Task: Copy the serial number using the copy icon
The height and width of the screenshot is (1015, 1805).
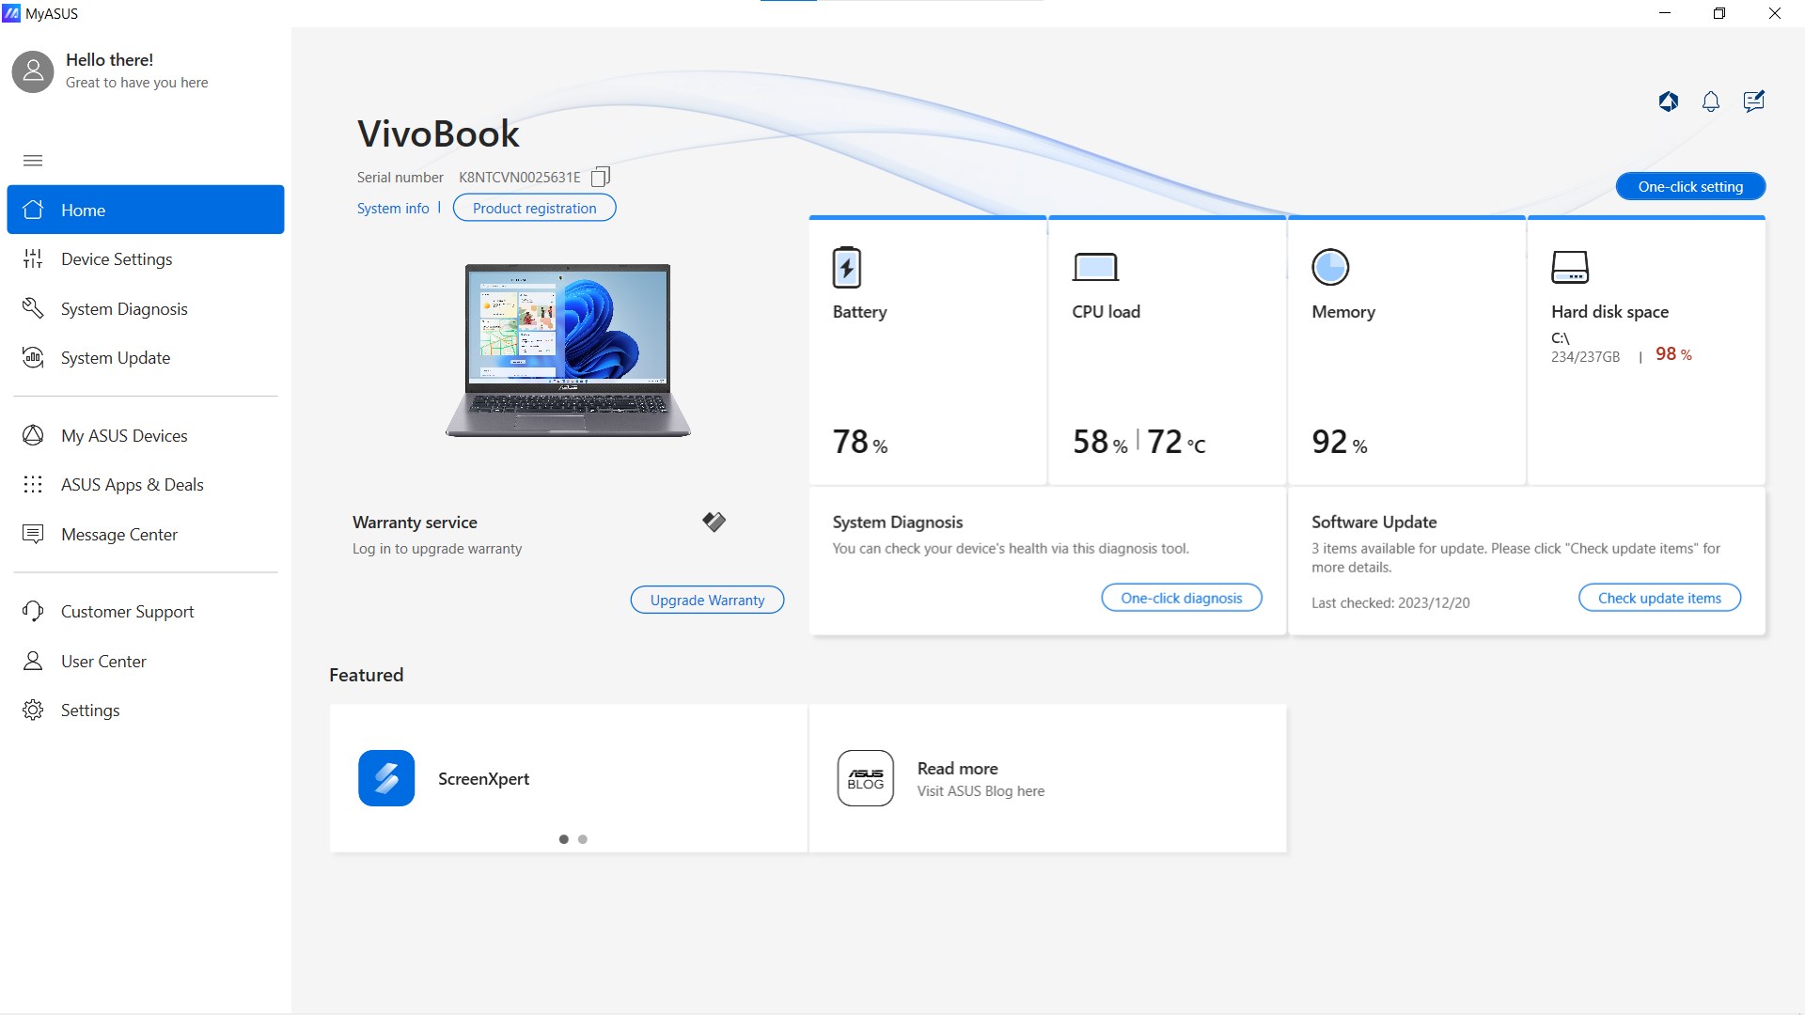Action: [x=600, y=176]
